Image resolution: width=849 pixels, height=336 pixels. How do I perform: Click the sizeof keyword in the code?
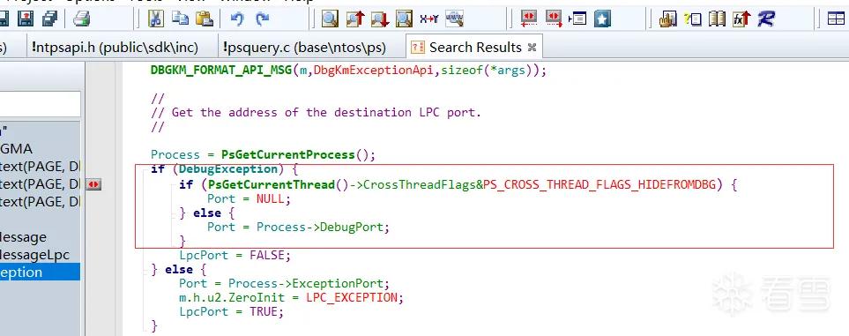click(x=462, y=71)
